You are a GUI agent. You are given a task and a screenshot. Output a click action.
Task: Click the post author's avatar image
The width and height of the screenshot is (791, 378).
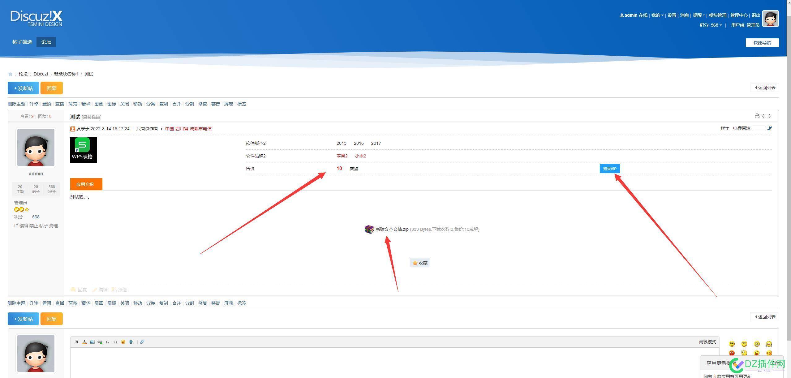coord(36,148)
